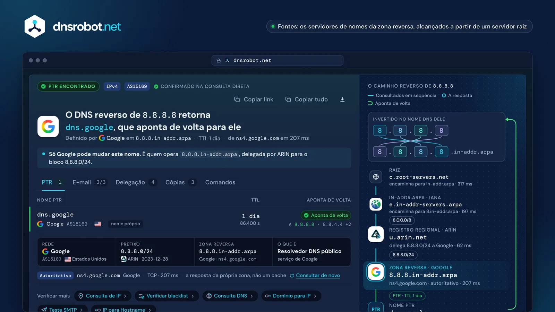Click the Aponta de volta green badge

click(x=326, y=215)
